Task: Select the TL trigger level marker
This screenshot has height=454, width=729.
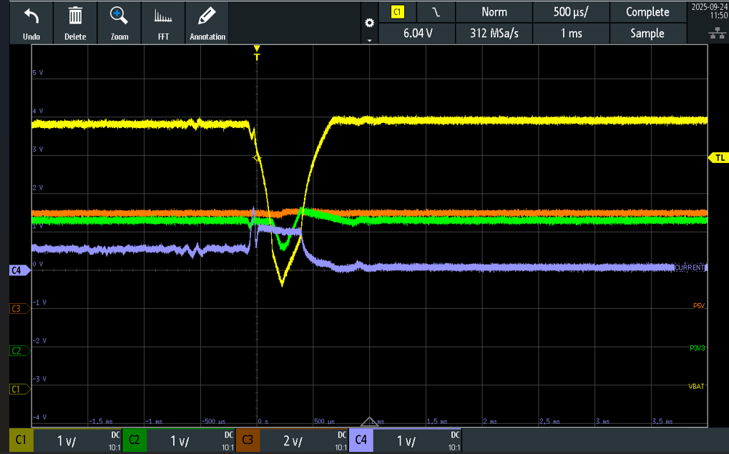Action: (x=718, y=158)
